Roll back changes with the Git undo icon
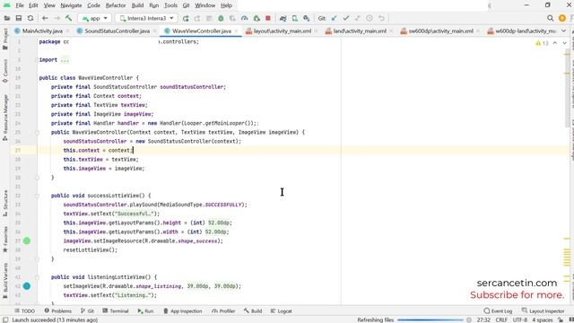 coord(381,18)
